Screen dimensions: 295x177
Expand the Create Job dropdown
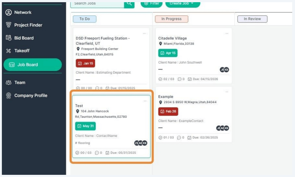point(183,3)
